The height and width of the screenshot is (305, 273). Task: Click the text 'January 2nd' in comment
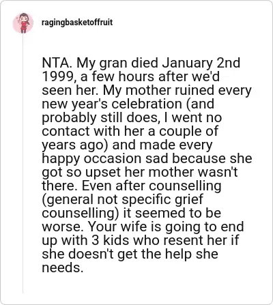pos(201,63)
